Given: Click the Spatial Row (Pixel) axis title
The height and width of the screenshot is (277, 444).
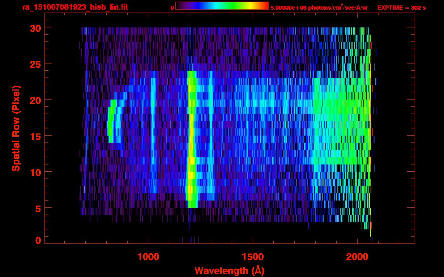Looking at the screenshot, I should (x=16, y=128).
